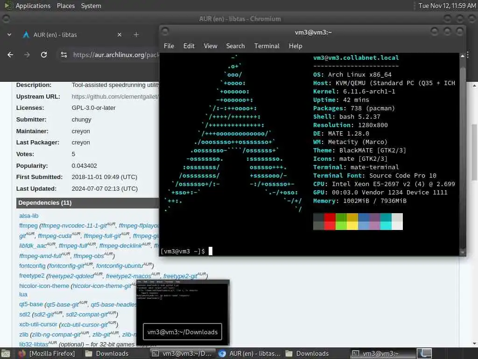Open the terminal Help menu
This screenshot has height=359, width=478.
click(x=295, y=46)
